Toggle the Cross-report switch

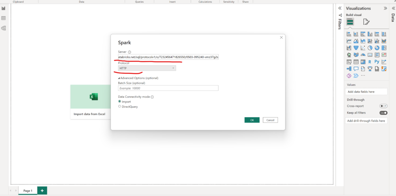click(383, 106)
